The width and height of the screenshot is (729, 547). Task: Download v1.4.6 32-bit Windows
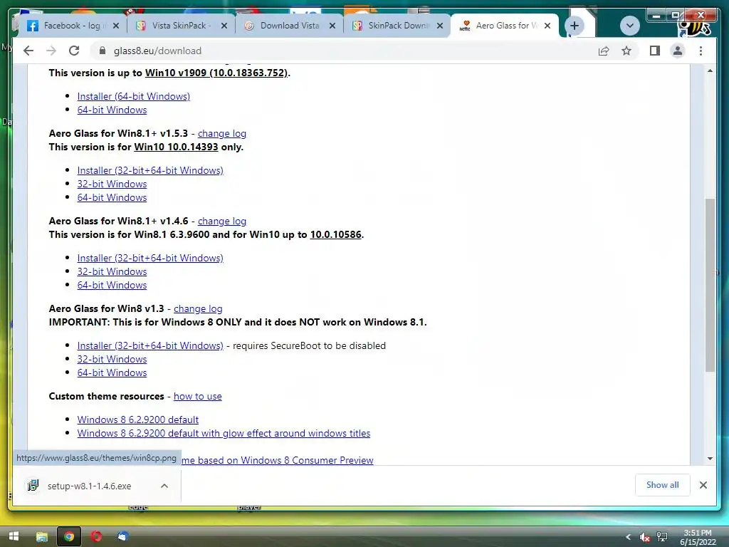pyautogui.click(x=112, y=271)
